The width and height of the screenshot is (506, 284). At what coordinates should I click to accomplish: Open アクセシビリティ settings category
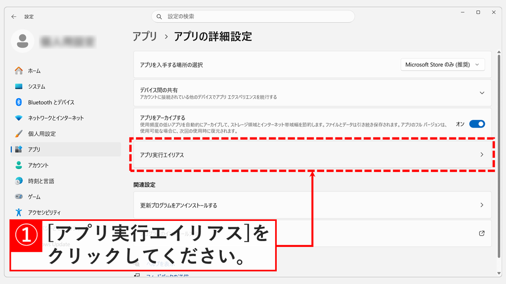(66, 213)
